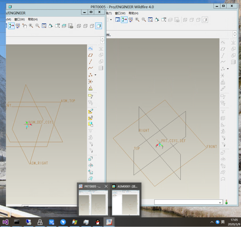Open the selection filter combo box
The width and height of the screenshot is (241, 227).
tap(188, 202)
